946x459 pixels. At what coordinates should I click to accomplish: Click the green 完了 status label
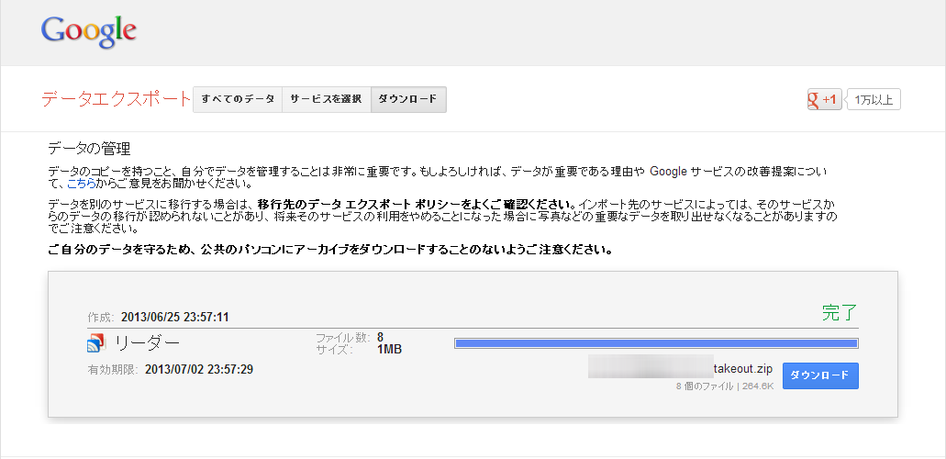[x=840, y=312]
